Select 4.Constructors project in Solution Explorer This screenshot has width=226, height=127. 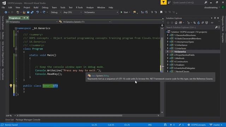[x=181, y=61]
